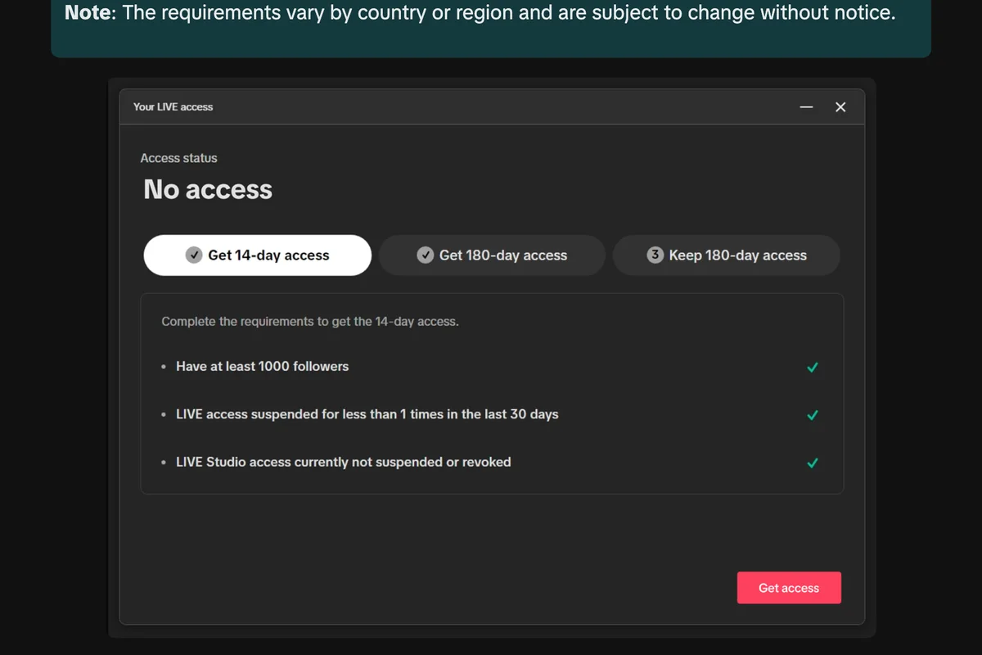Click 'Complete the requirements to get the 14-day access' text
982x655 pixels.
click(310, 322)
